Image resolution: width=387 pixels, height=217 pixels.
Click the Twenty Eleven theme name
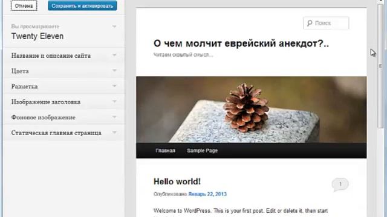(37, 36)
